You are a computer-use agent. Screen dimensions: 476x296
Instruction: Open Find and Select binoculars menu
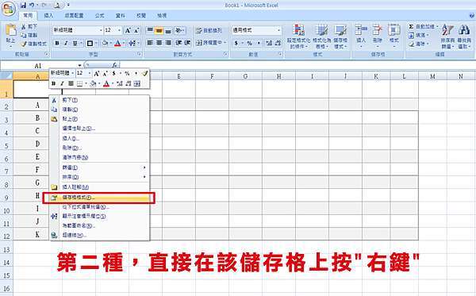464,37
